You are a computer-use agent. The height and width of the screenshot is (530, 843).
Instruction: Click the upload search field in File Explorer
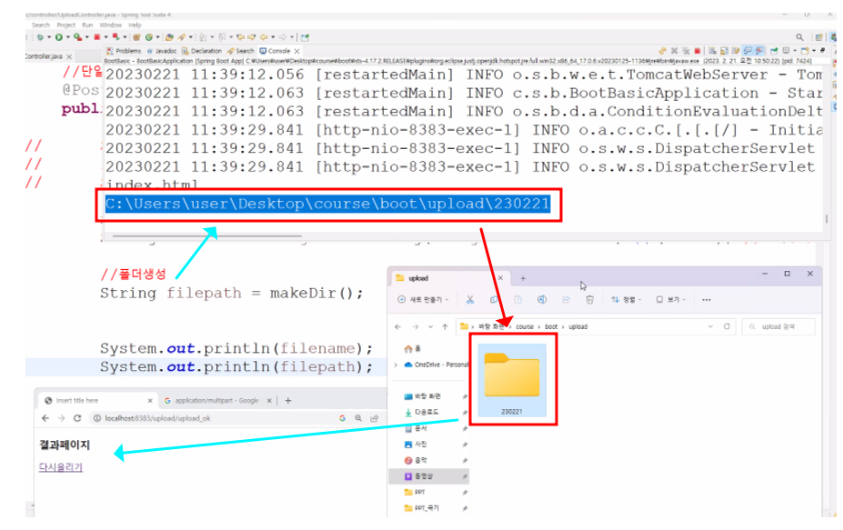coord(778,326)
